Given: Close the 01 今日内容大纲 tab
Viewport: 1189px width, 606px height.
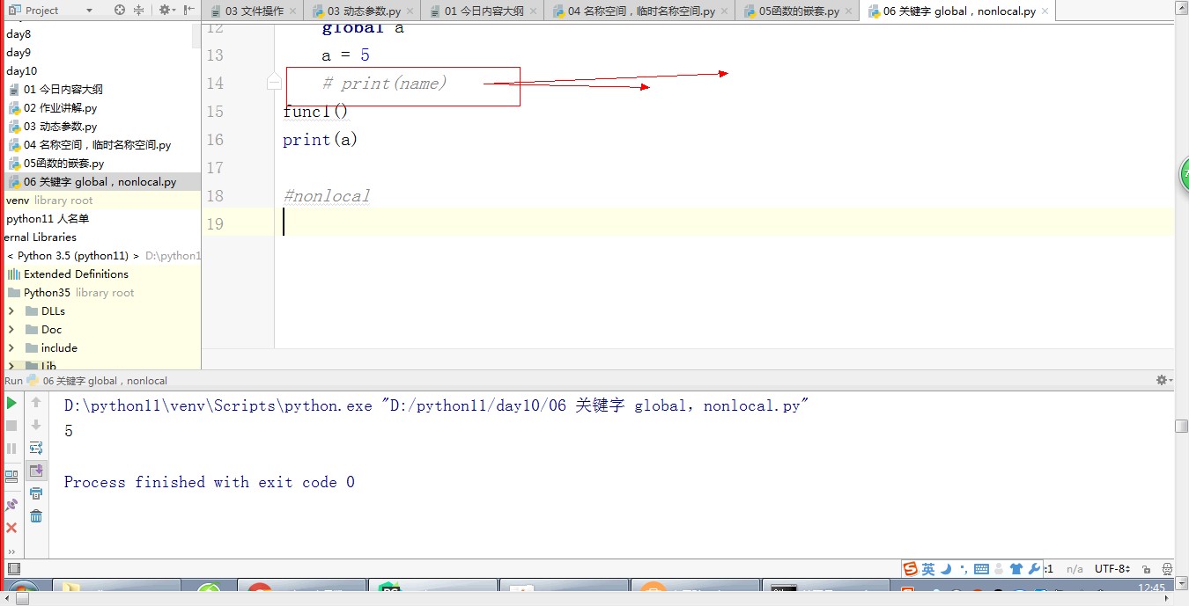Looking at the screenshot, I should tap(533, 11).
